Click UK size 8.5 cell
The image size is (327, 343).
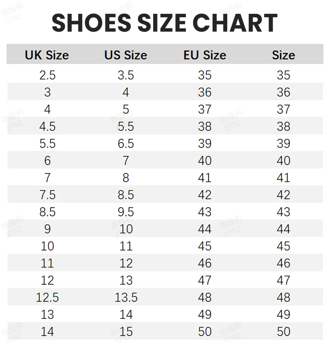pyautogui.click(x=47, y=212)
